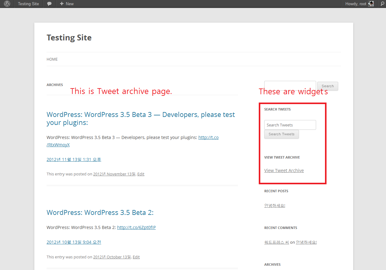
Task: Click the 2012년 October 13일 date link
Action: click(112, 257)
